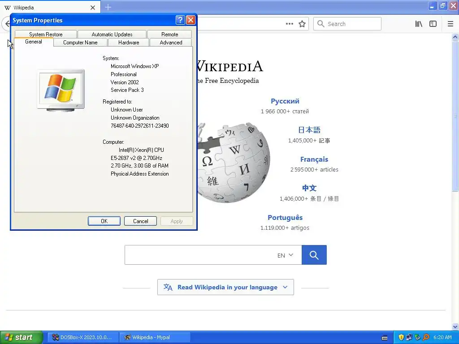Image resolution: width=459 pixels, height=344 pixels.
Task: Click the 'Unknown Organization' text
Action: coord(135,118)
